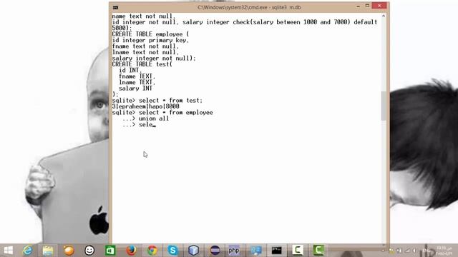Click the result row '3|epraheem|hapo|8000'

[146, 106]
